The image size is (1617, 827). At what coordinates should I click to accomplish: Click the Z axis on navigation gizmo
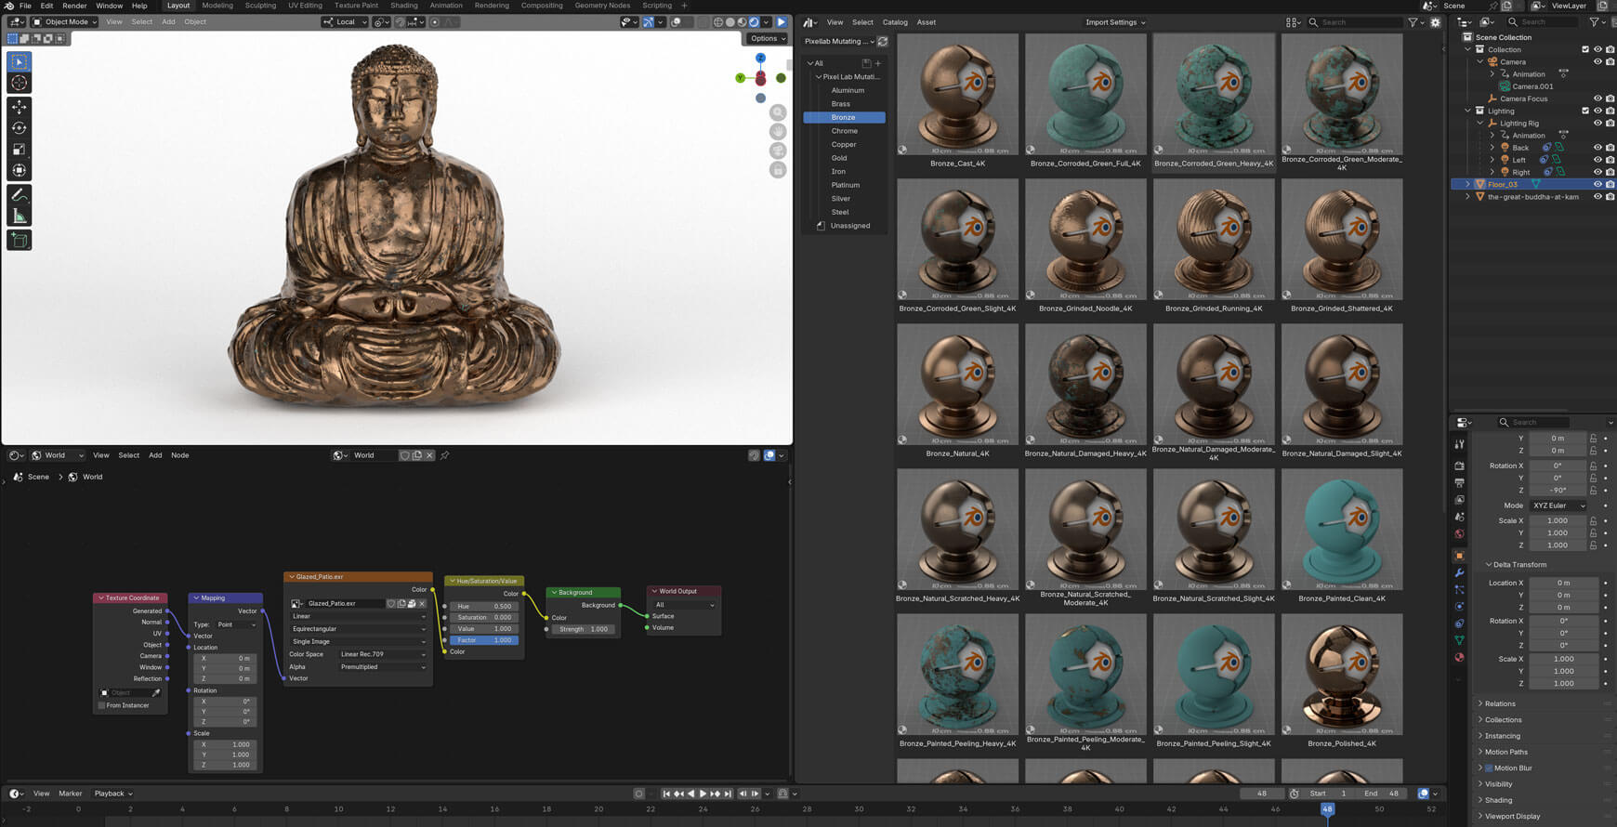click(x=760, y=58)
